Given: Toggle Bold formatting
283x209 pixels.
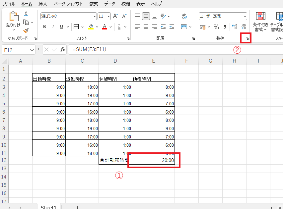Looking at the screenshot, I should tap(44, 27).
